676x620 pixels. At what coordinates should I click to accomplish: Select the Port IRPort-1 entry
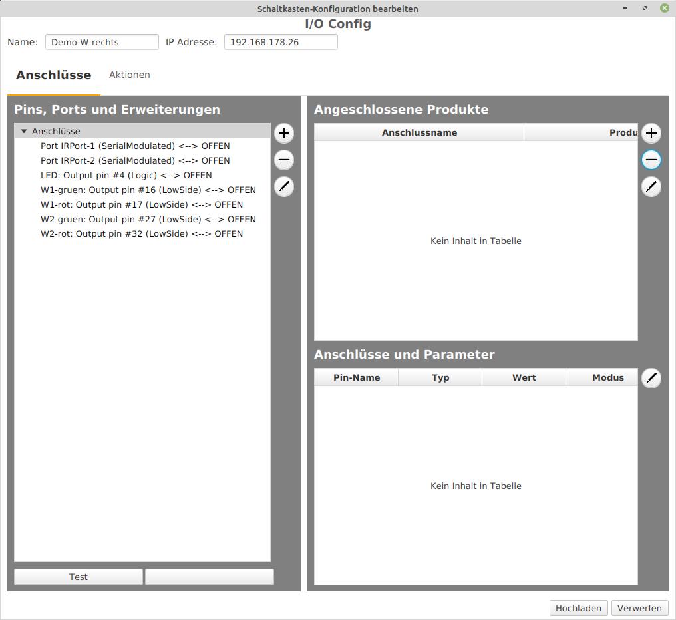click(135, 146)
